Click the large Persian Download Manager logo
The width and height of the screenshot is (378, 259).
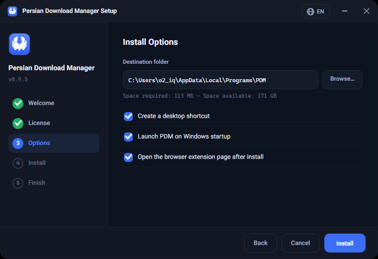coord(19,44)
